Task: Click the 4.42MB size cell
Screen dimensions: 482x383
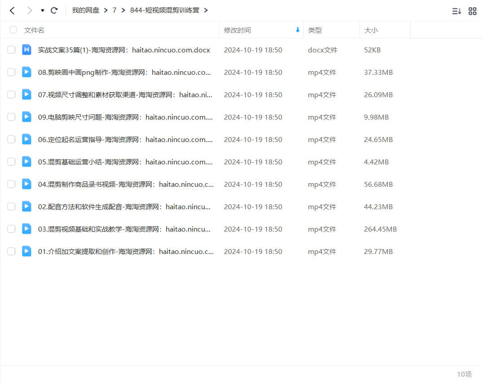Action: pyautogui.click(x=376, y=162)
